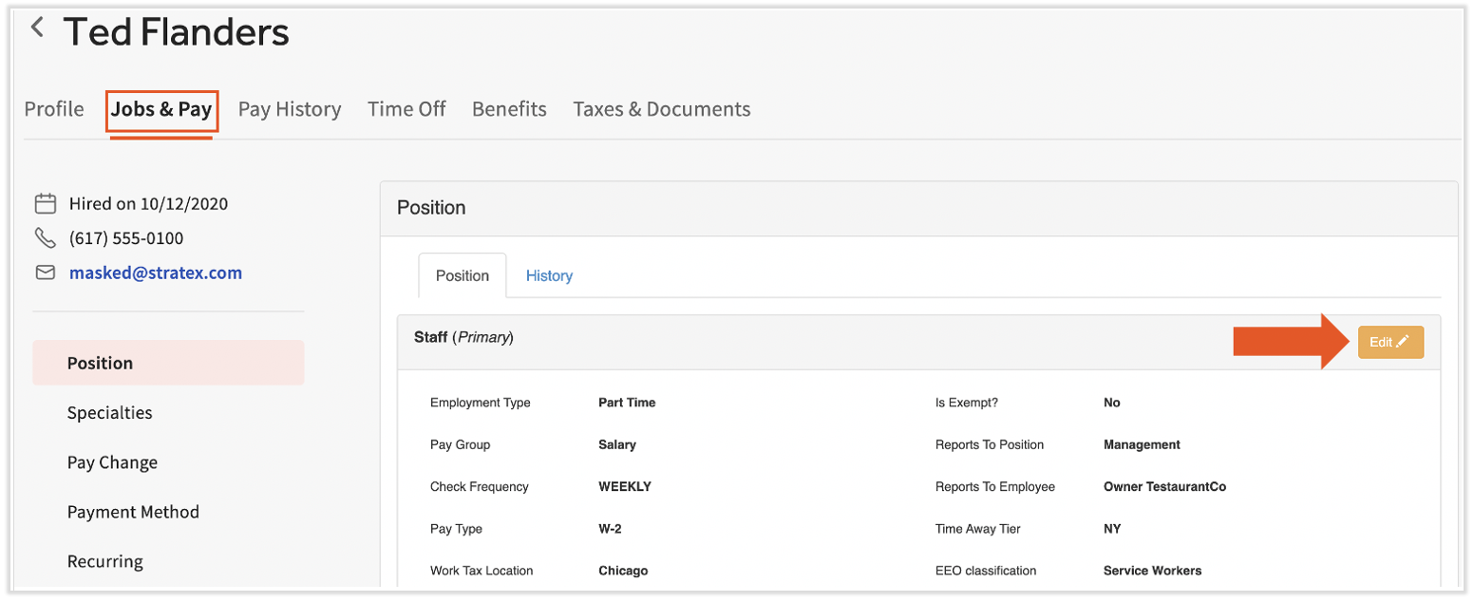Click the calendar icon next to hired date
Viewport: 1474px width, 602px height.
point(45,203)
